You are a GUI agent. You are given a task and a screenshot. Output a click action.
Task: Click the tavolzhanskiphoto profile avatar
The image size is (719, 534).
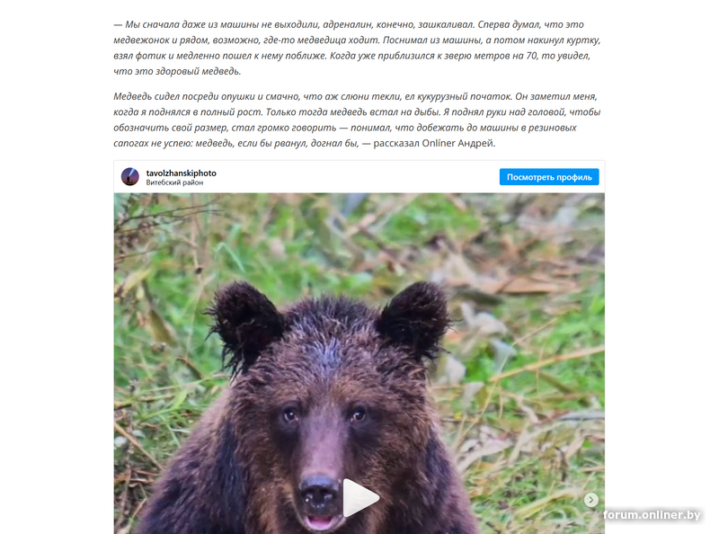point(129,176)
